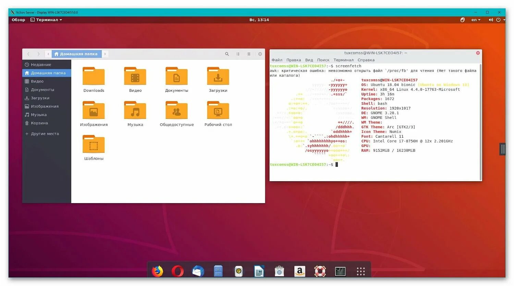
Task: Open the en keyboard layout dropdown
Action: [476, 20]
